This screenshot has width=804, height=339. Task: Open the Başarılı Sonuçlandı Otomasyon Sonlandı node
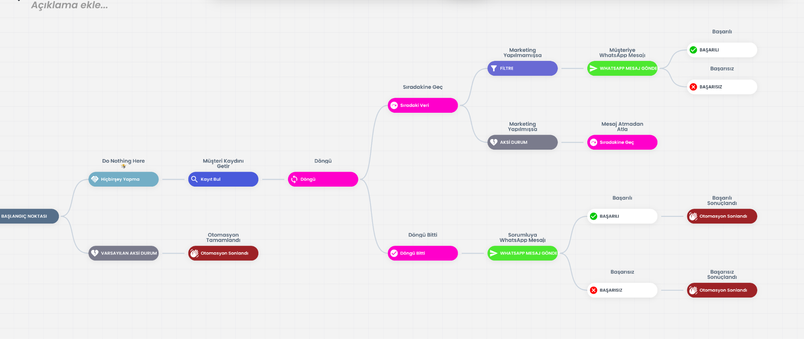(x=722, y=216)
